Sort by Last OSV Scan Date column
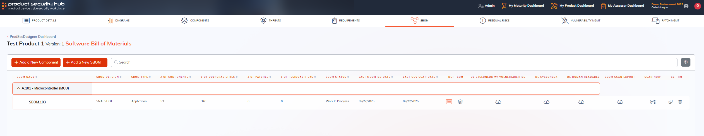Viewport: 704px width, 136px height. [x=420, y=77]
